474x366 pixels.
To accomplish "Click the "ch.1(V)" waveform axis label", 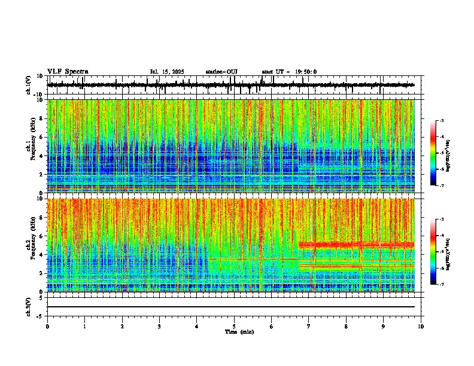I will click(29, 85).
